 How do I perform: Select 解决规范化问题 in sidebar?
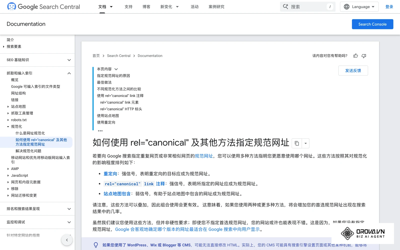pos(28,151)
